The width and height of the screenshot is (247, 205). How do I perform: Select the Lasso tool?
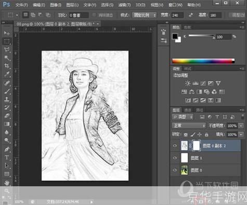point(7,49)
